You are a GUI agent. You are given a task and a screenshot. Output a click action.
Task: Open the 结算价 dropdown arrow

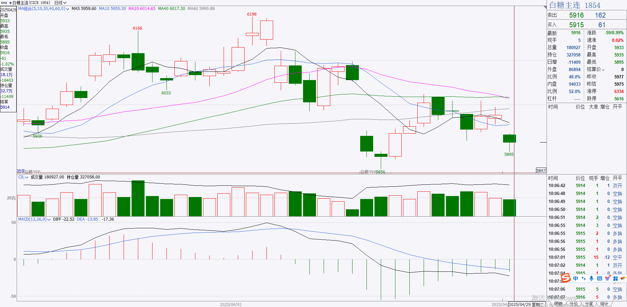(x=603, y=70)
